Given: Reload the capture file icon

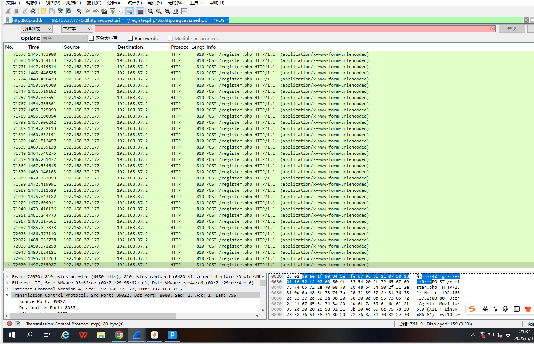Looking at the screenshot, I should (x=69, y=11).
